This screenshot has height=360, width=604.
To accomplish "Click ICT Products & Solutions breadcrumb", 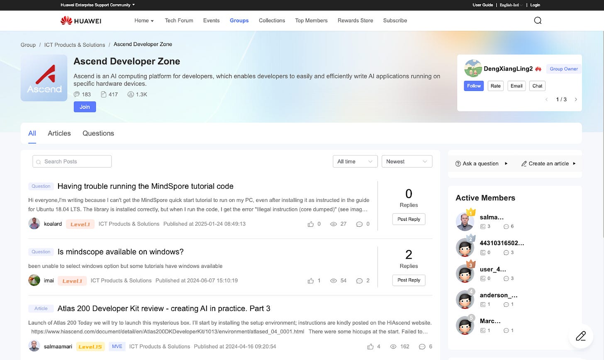I will [x=75, y=45].
